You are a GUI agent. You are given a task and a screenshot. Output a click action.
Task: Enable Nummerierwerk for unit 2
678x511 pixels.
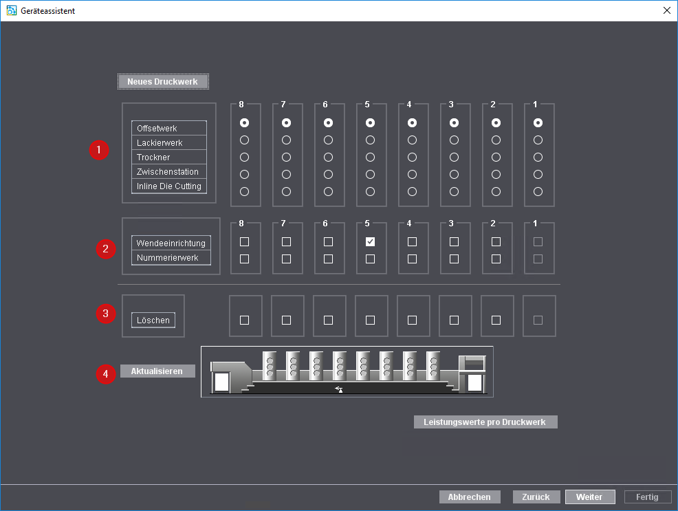pyautogui.click(x=496, y=259)
